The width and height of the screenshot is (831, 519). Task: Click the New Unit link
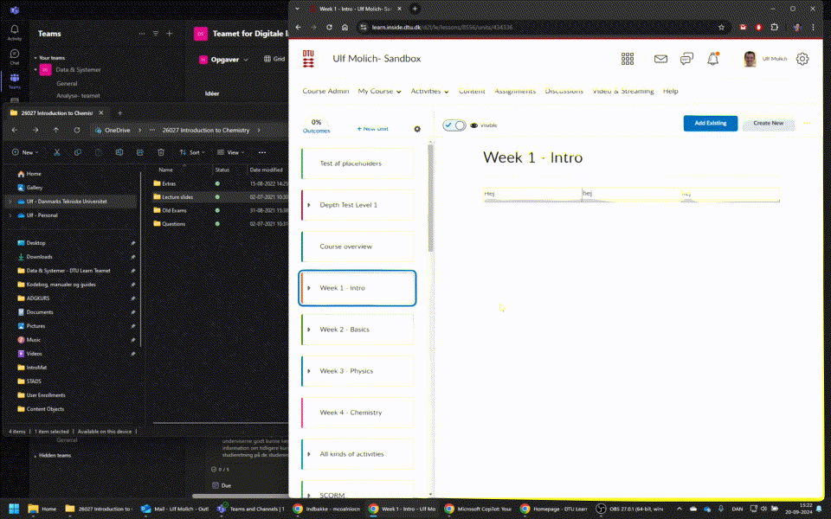click(372, 128)
